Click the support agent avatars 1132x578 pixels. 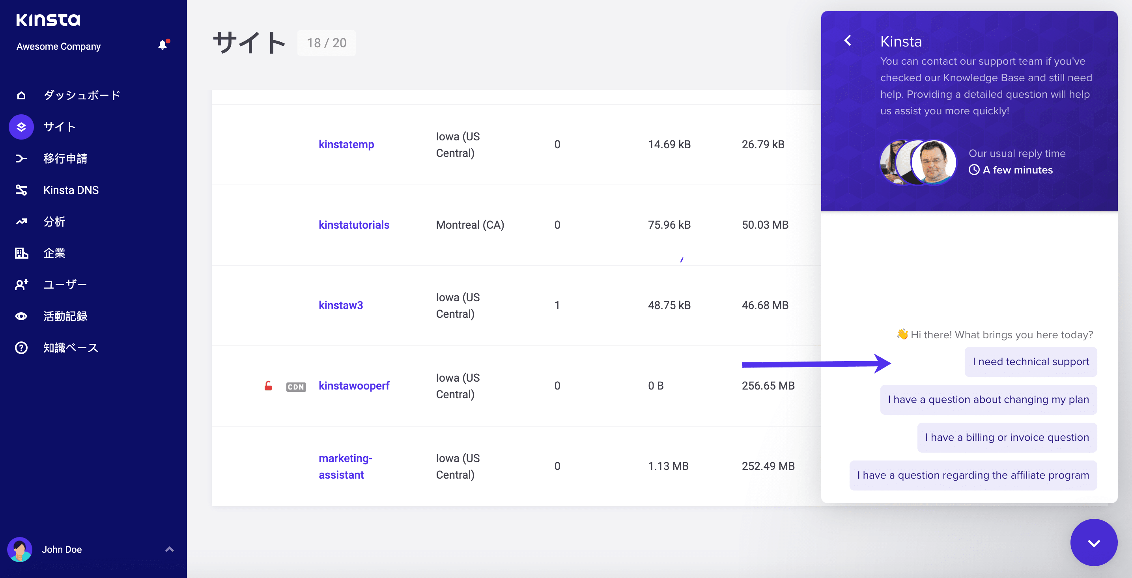[x=918, y=162]
